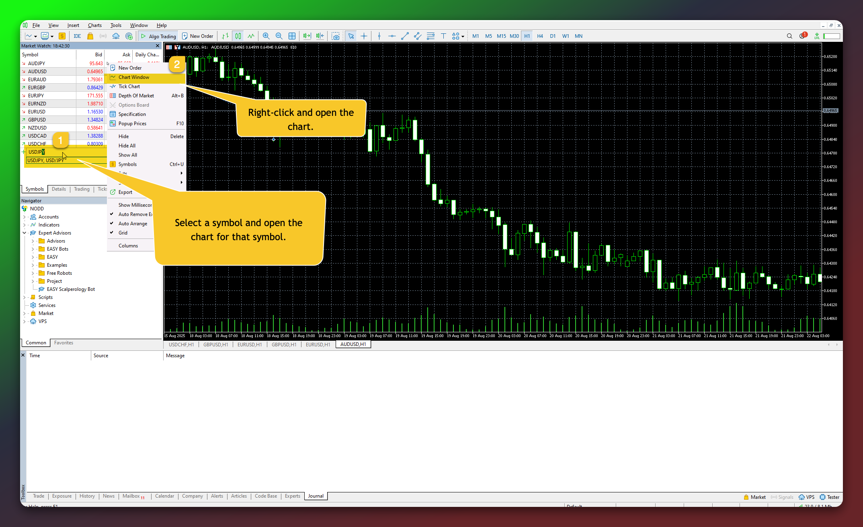Select the crosshair cursor tool
Image resolution: width=863 pixels, height=527 pixels.
364,36
